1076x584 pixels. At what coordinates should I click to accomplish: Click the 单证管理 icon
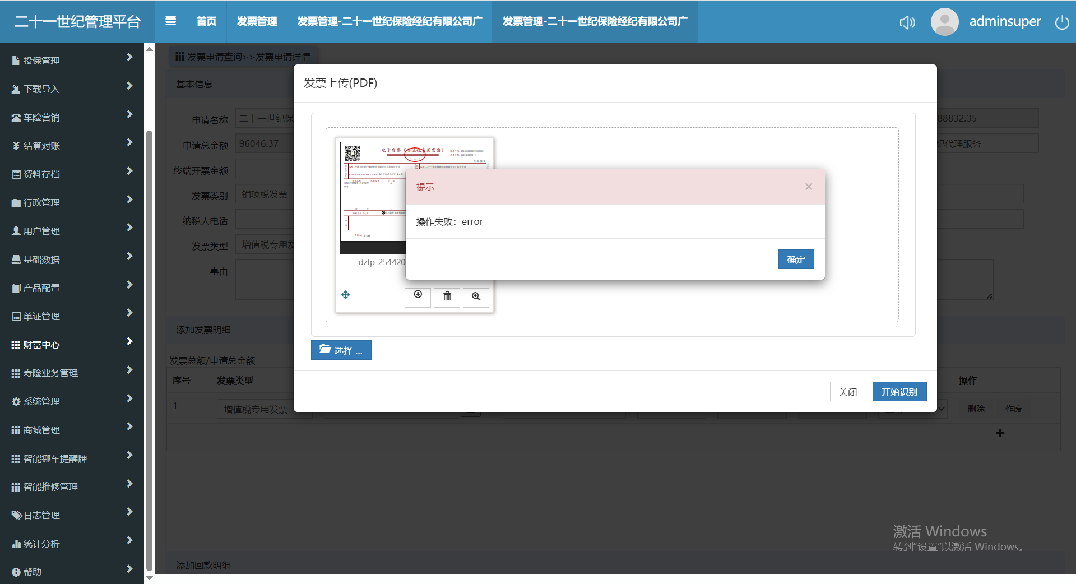pos(16,316)
